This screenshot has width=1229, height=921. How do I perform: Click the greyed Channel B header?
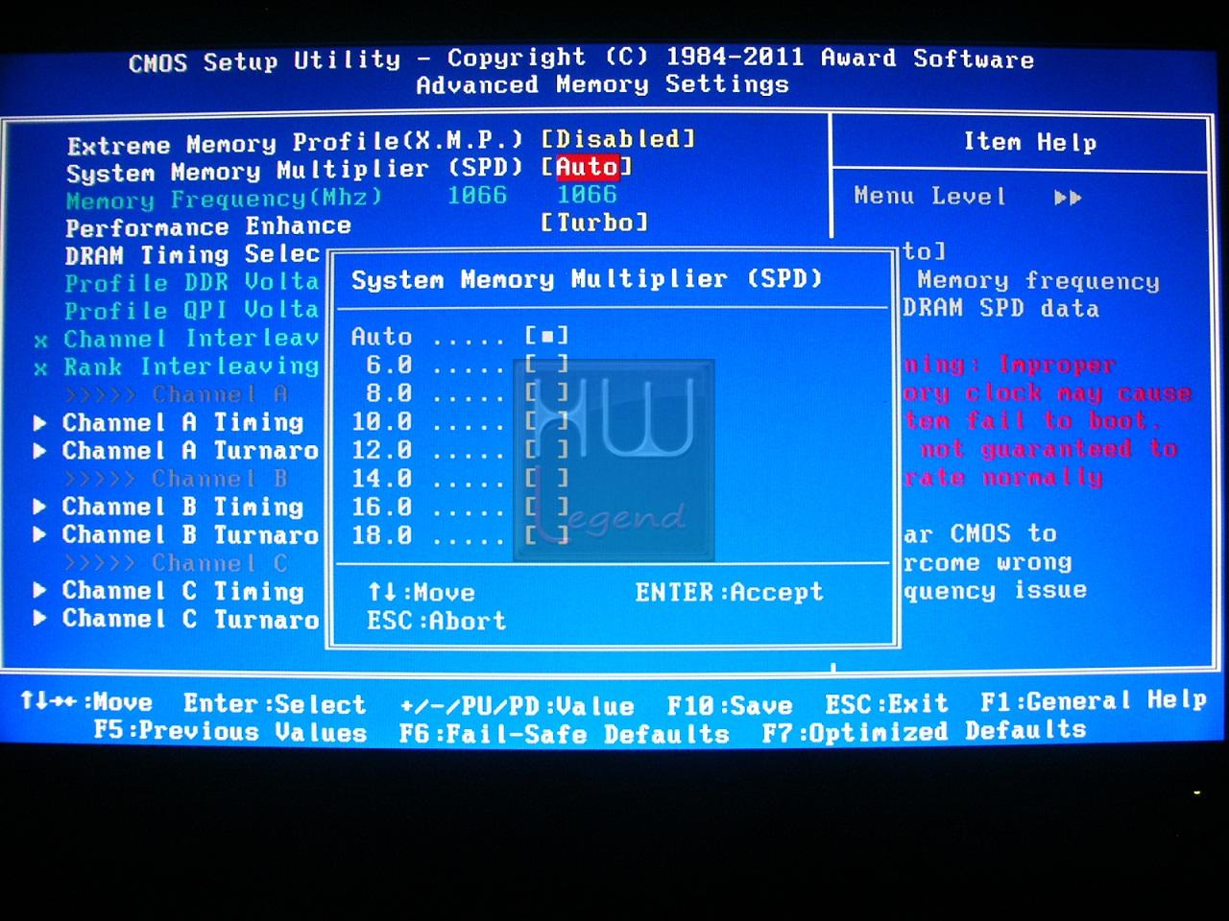[176, 479]
